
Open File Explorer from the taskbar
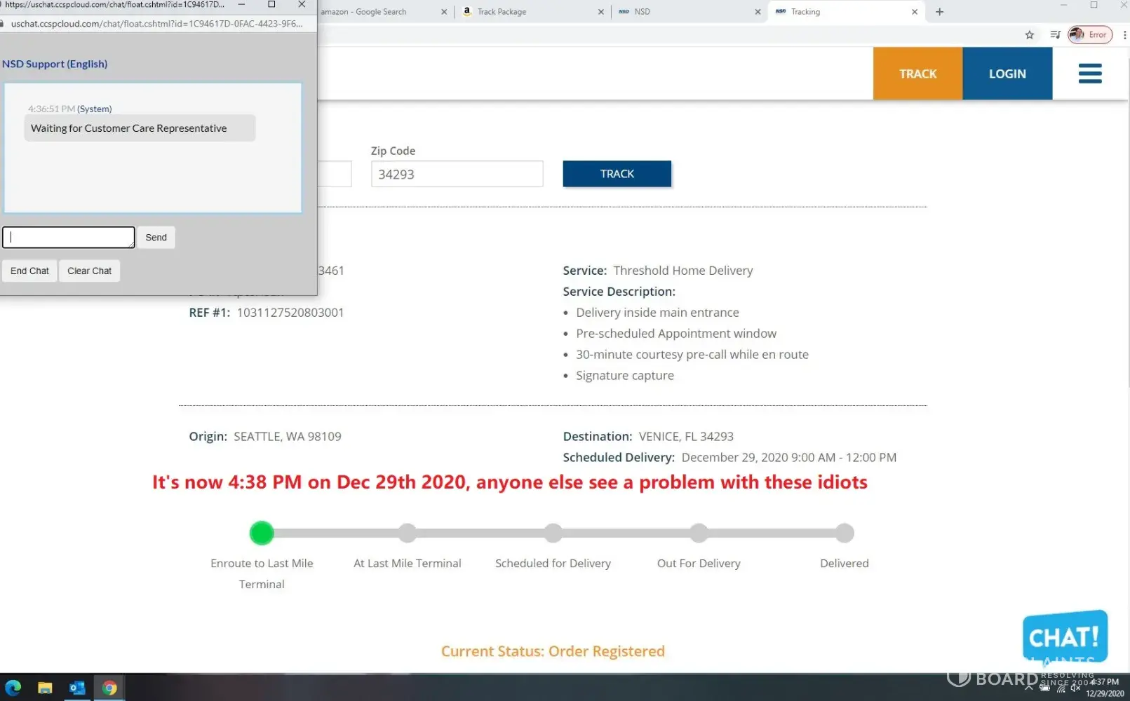pyautogui.click(x=45, y=688)
